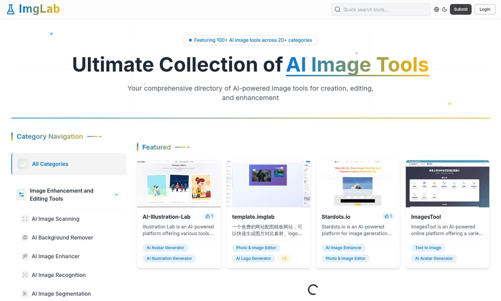Click Stardots.io description text
Screen dimensions: 501x301
(356, 230)
